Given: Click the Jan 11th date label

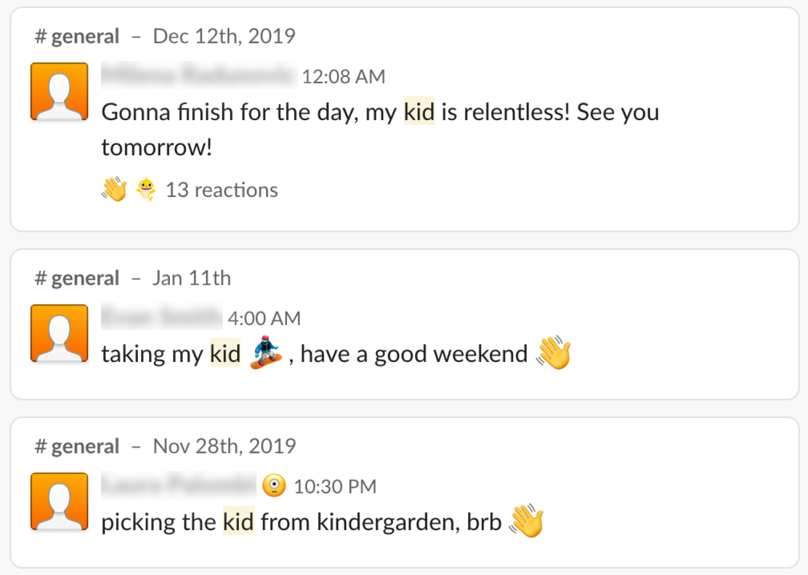Looking at the screenshot, I should point(192,278).
